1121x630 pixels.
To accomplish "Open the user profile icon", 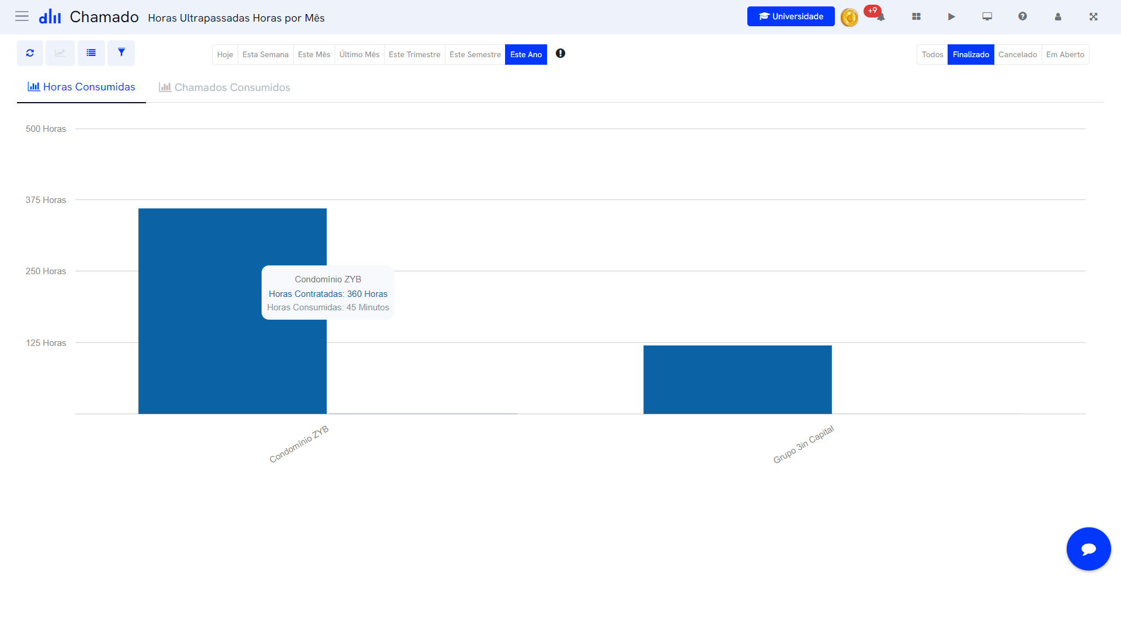I will 1058,17.
